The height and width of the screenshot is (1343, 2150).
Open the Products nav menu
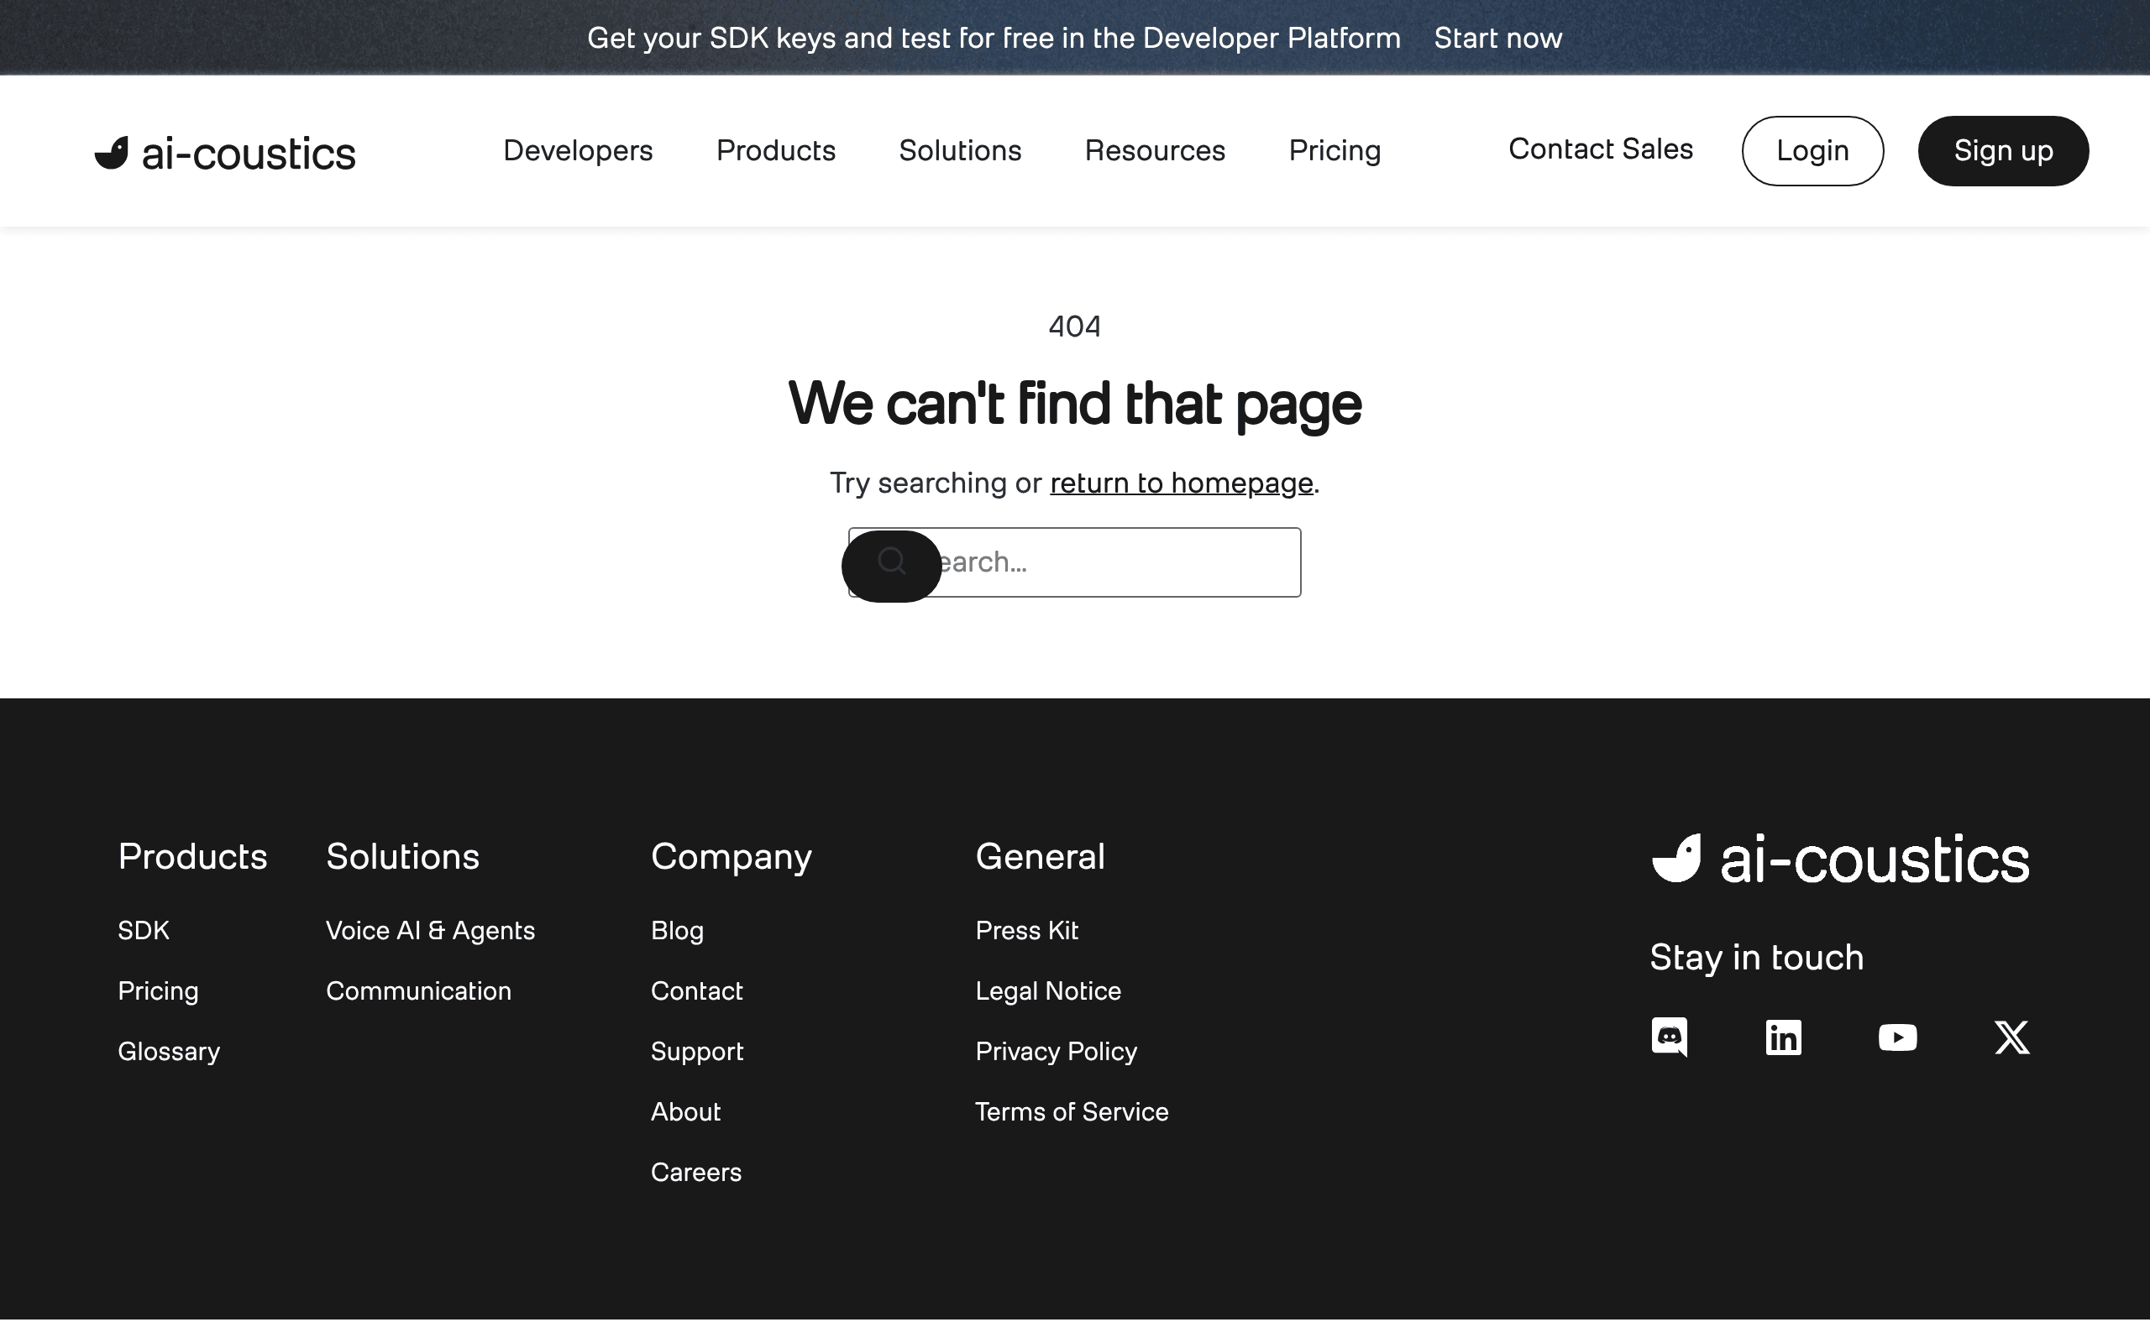pos(776,151)
